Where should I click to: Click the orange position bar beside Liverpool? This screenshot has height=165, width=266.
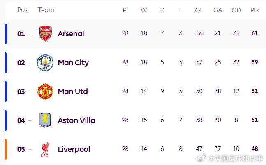[6, 149]
